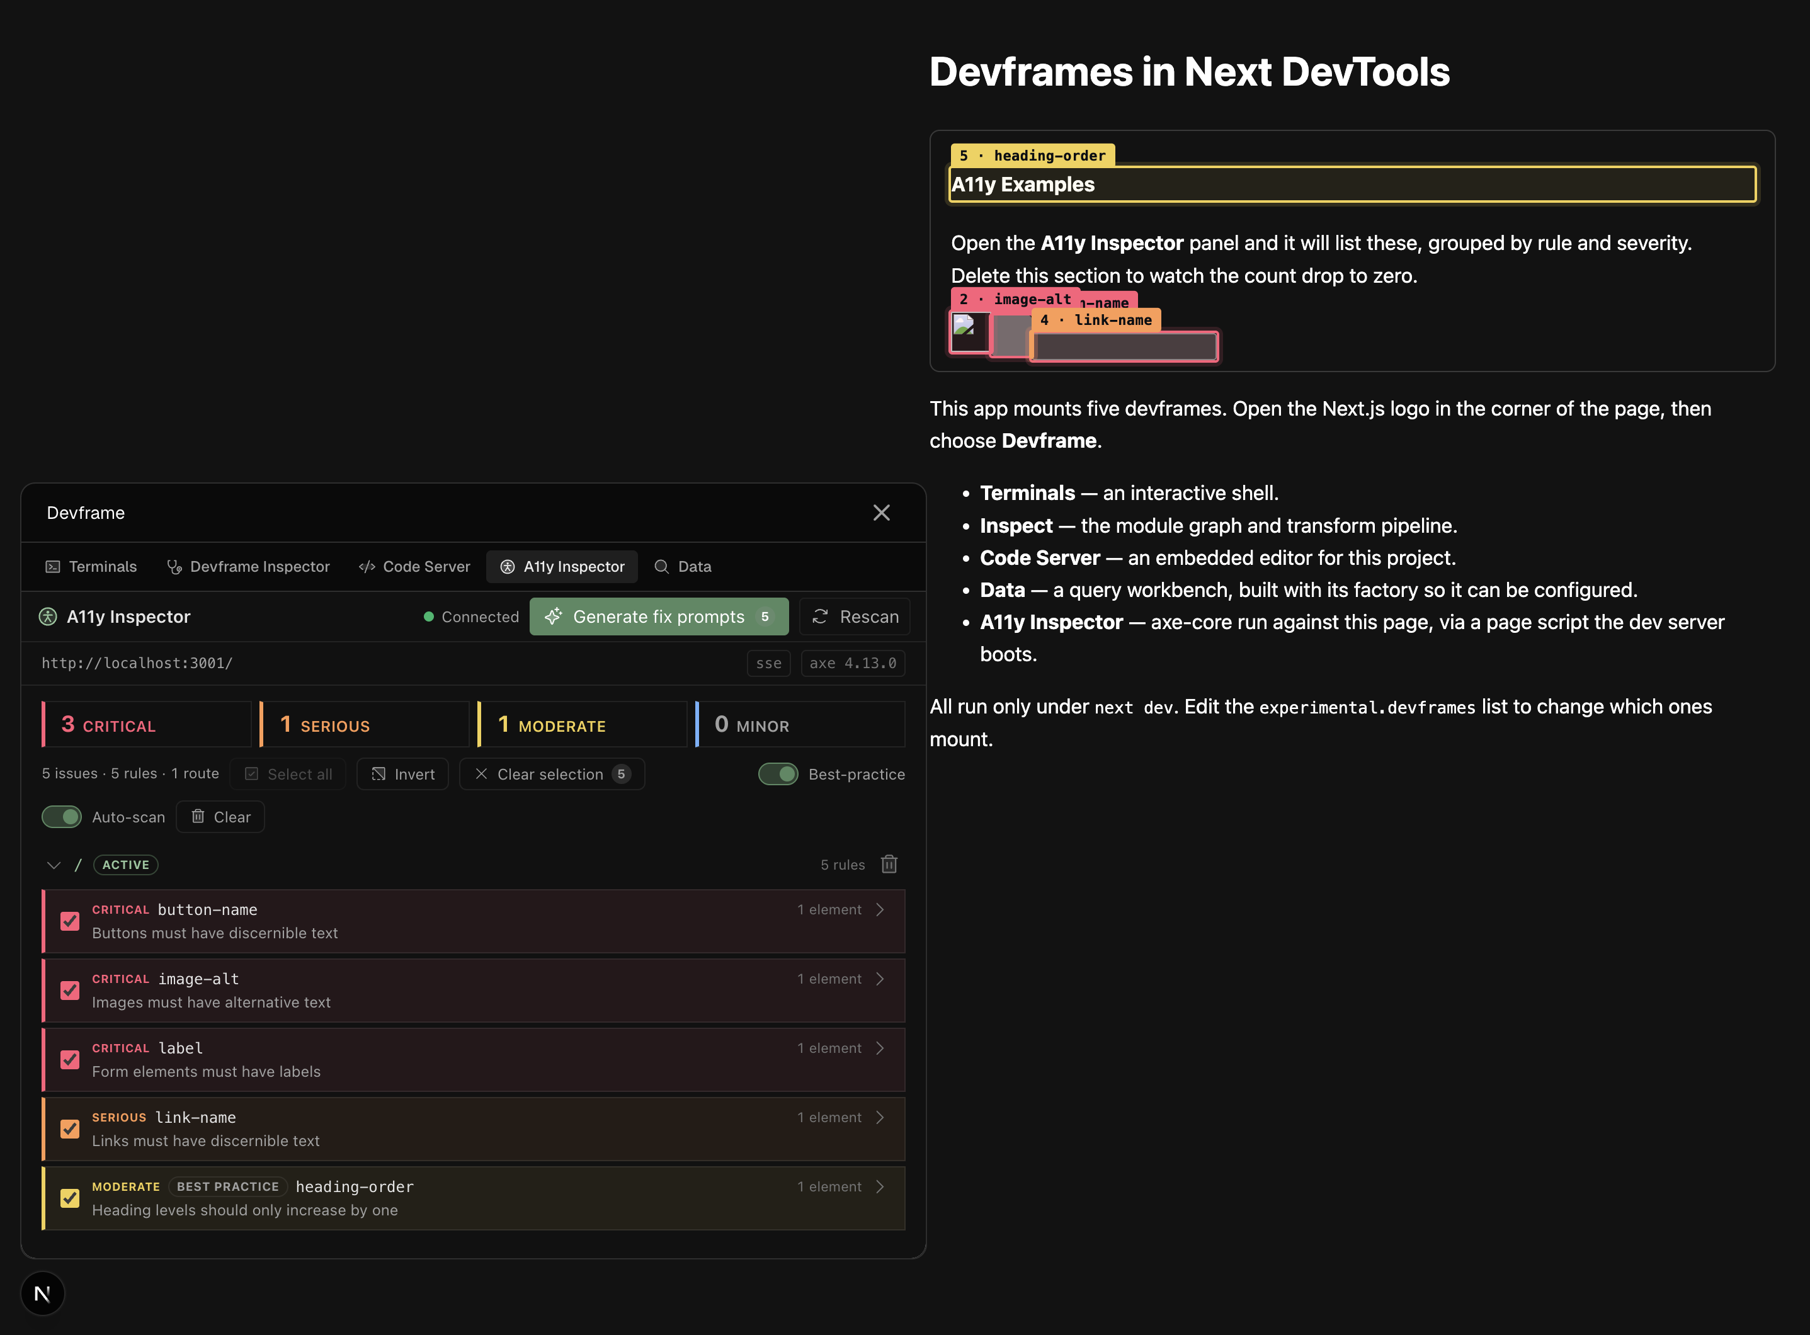Screen dimensions: 1810x1335
Task: Click the accessibility icon beside A11y Inspector title
Action: pyautogui.click(x=48, y=616)
